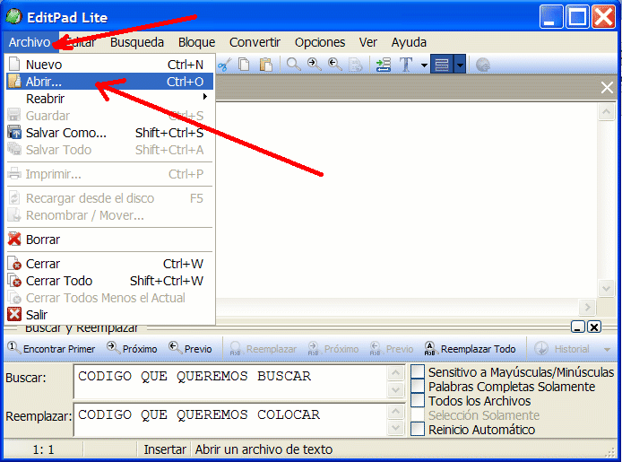This screenshot has height=462, width=622.
Task: Open the Ver menu
Action: point(368,42)
